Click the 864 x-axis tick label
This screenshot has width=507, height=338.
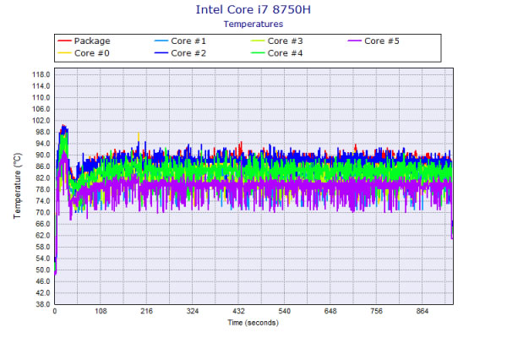pyautogui.click(x=422, y=311)
